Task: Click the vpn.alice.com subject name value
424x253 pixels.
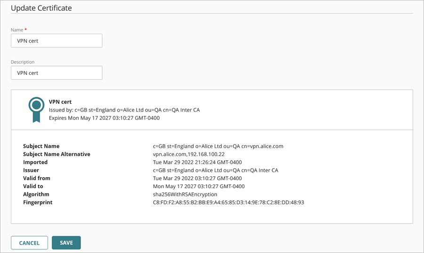Action: (215, 146)
